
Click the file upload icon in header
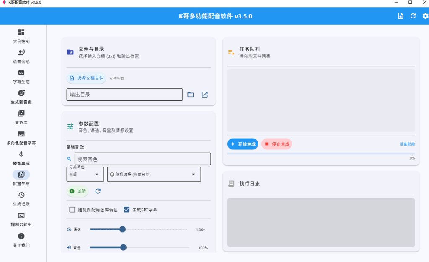pyautogui.click(x=400, y=16)
